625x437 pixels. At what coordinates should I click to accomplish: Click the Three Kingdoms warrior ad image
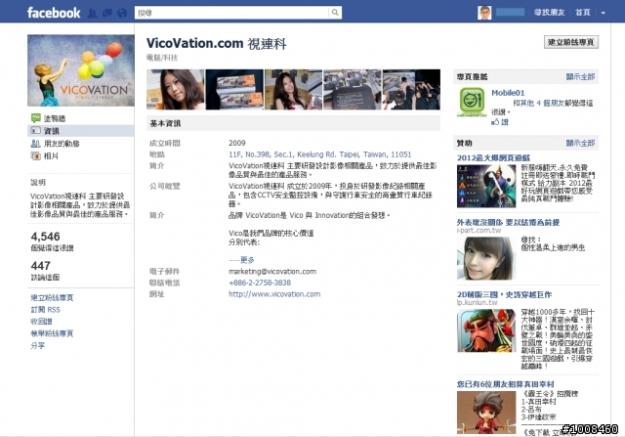[x=486, y=330]
